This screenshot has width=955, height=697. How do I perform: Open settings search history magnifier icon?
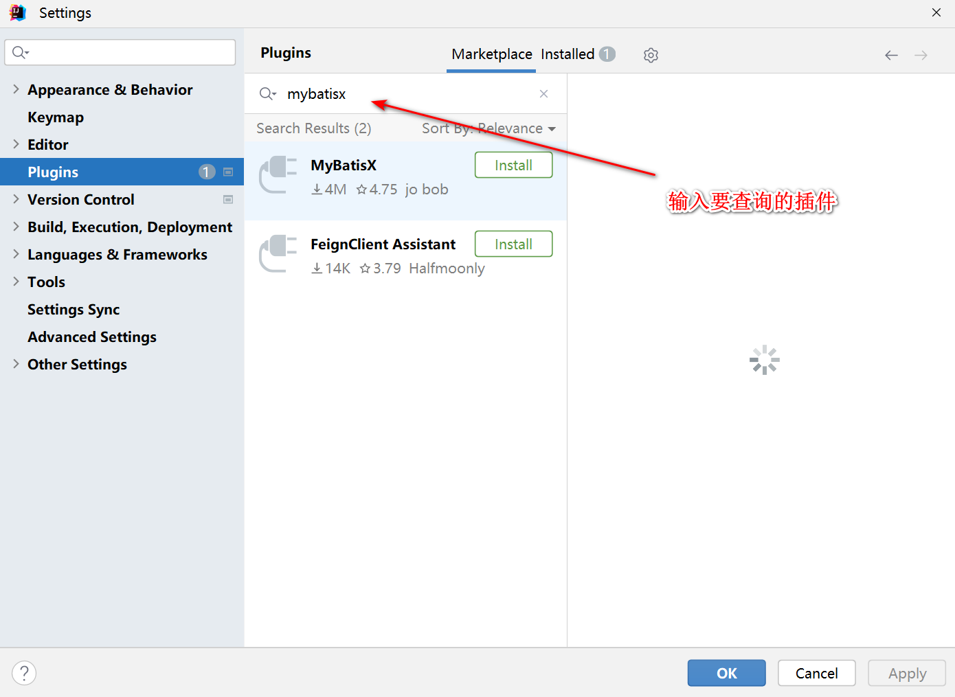click(21, 52)
